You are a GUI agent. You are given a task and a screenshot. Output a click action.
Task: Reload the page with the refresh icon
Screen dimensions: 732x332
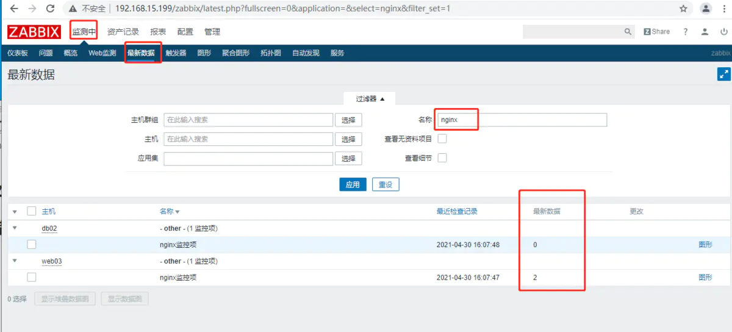(x=50, y=9)
